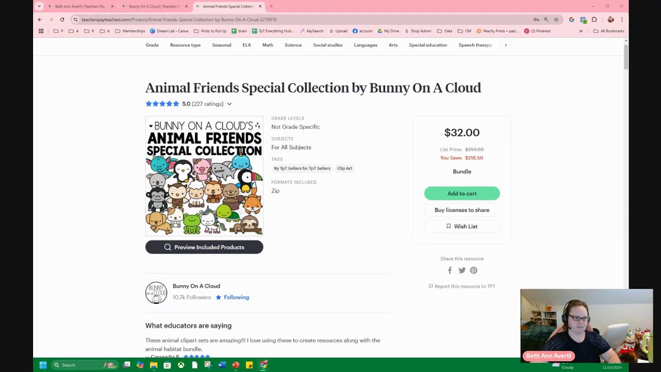Toggle Following for Bunny On A Cloud
661x372 pixels.
point(232,297)
